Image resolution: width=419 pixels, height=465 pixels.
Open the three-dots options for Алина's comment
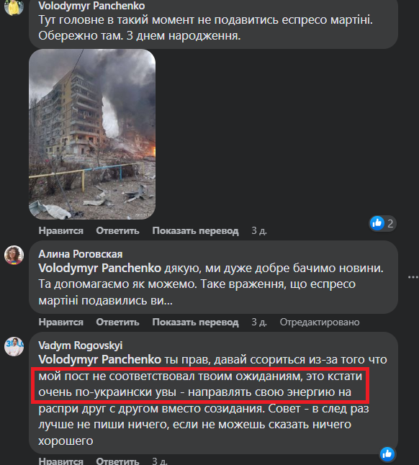point(413,277)
